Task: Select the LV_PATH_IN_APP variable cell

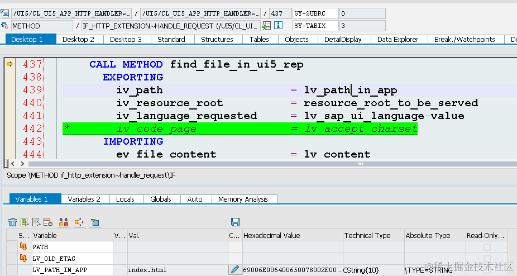Action: [x=72, y=270]
